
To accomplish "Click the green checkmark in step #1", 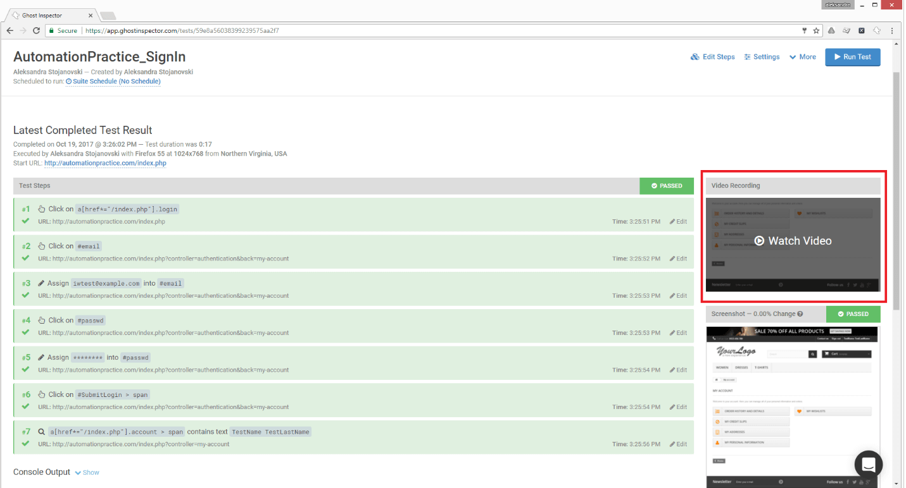I will (25, 221).
